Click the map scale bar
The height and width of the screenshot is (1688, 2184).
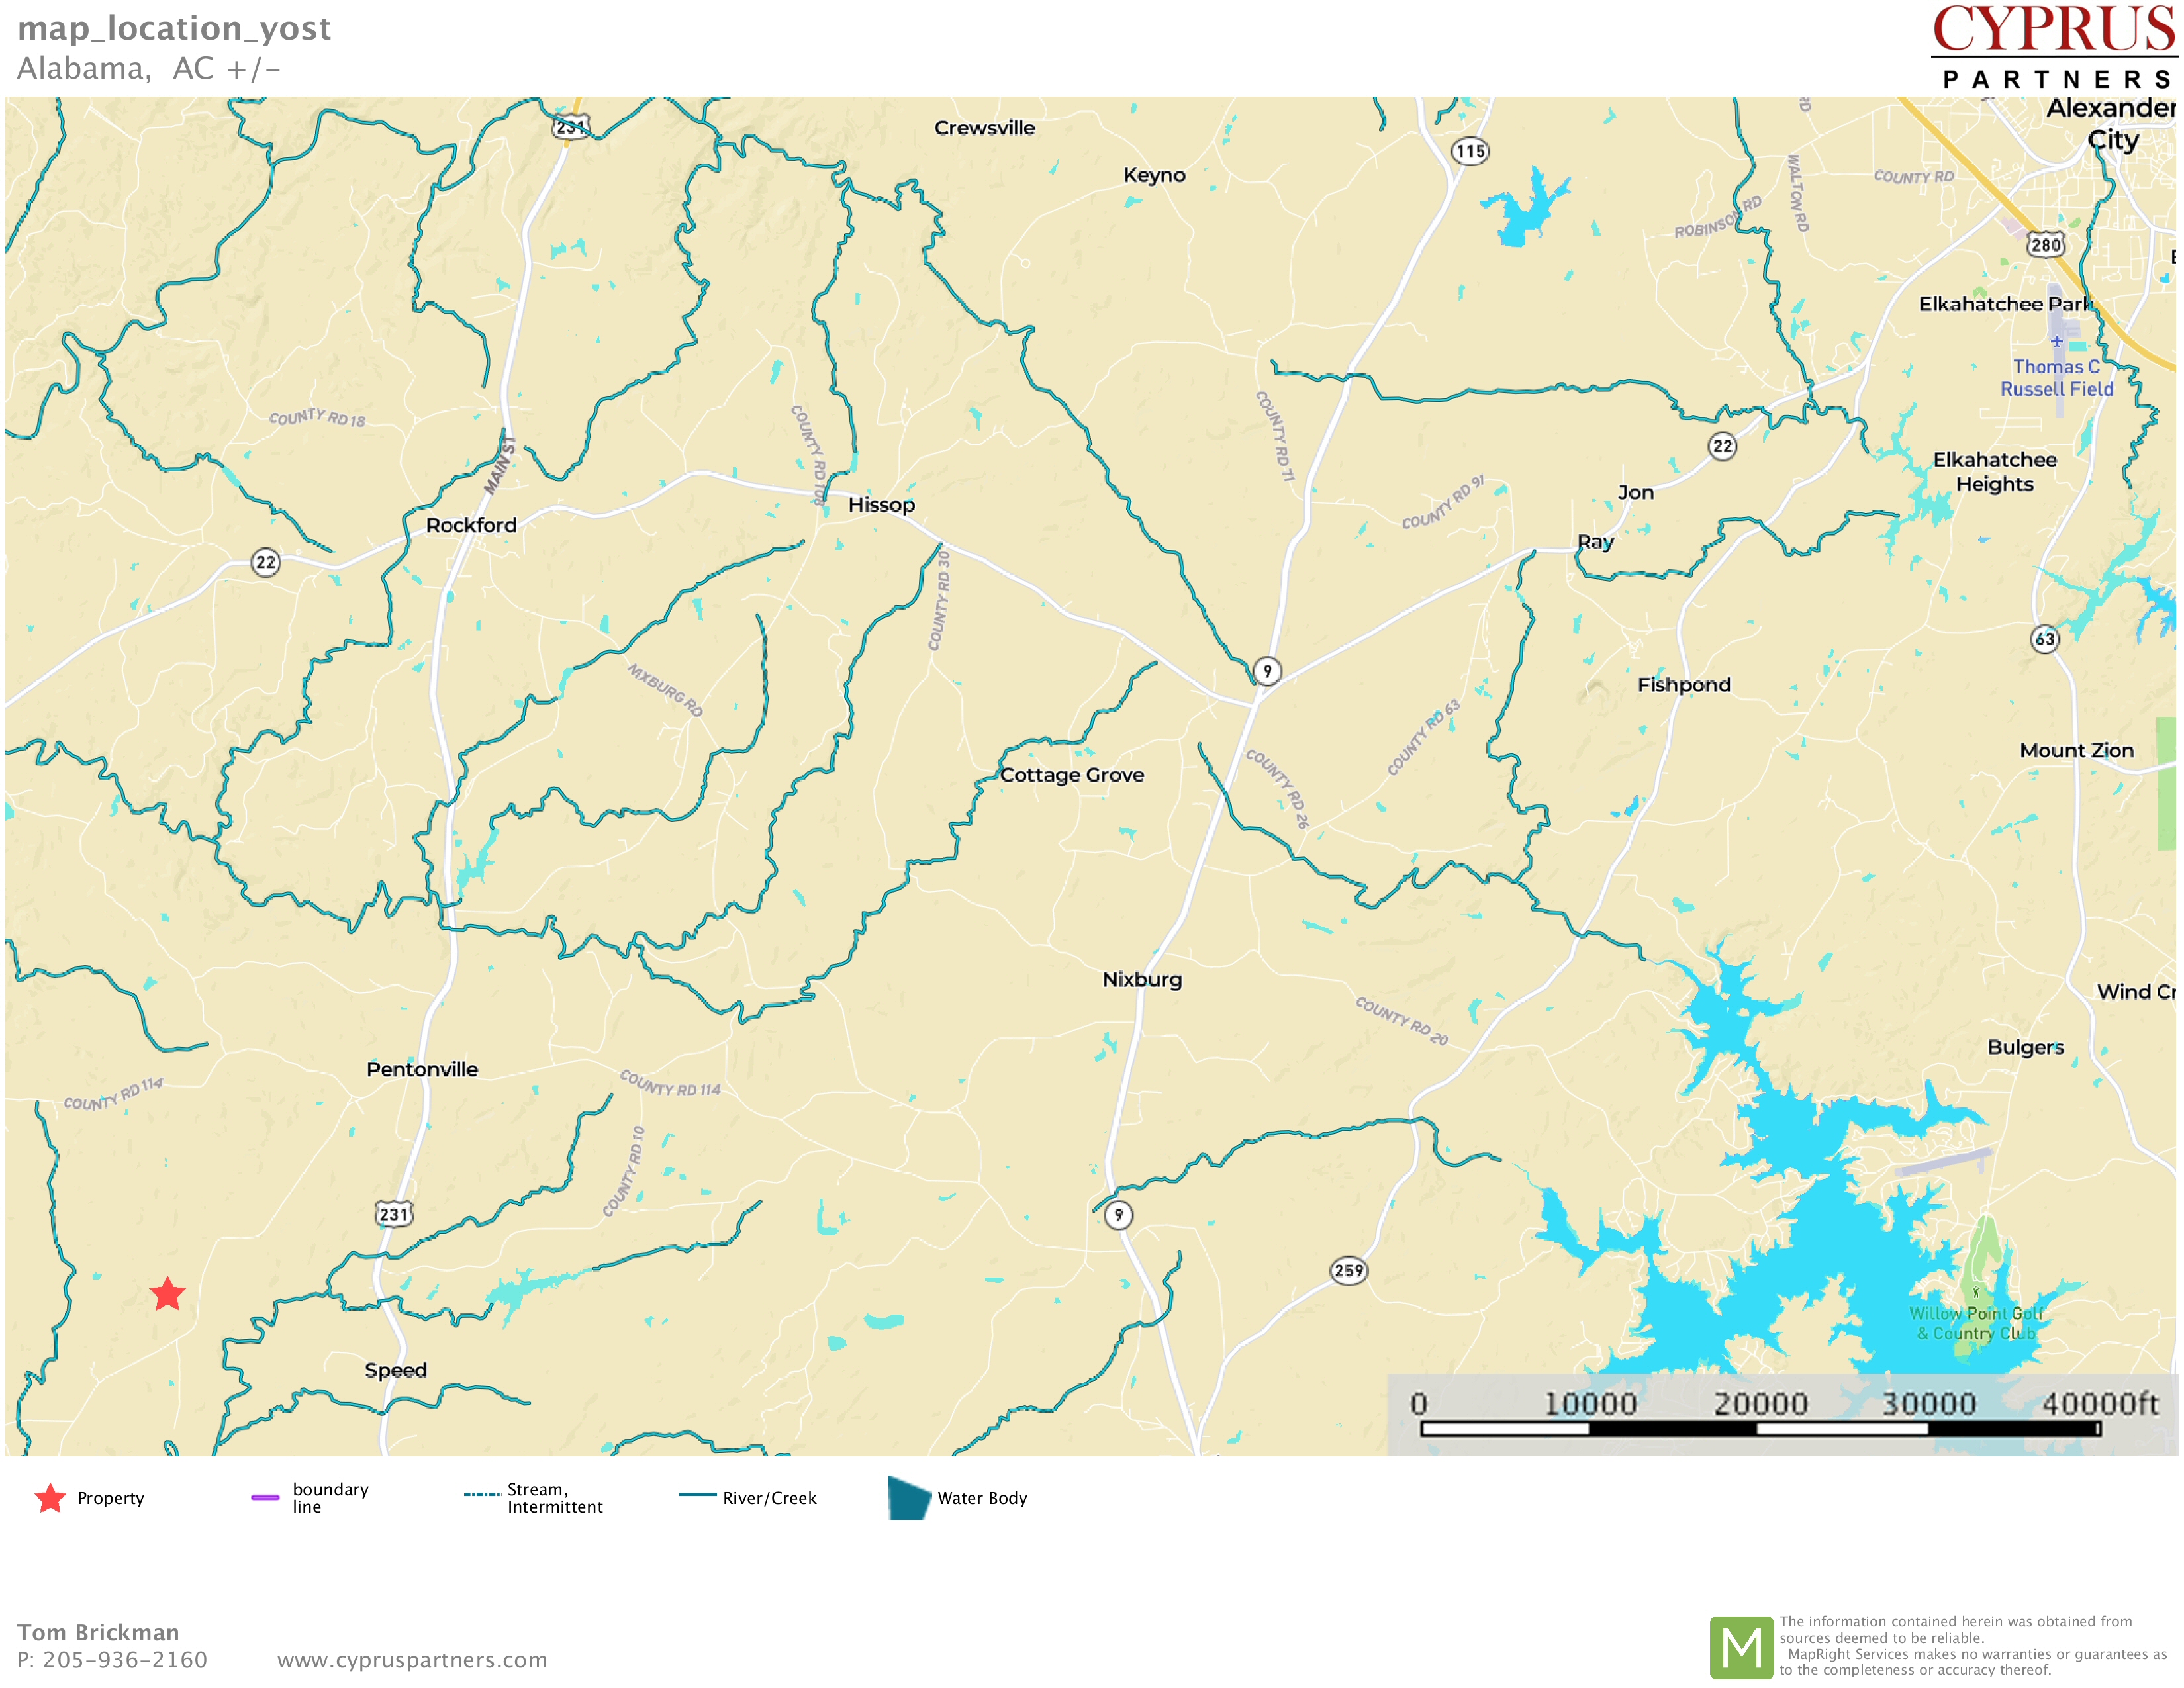click(x=1759, y=1429)
